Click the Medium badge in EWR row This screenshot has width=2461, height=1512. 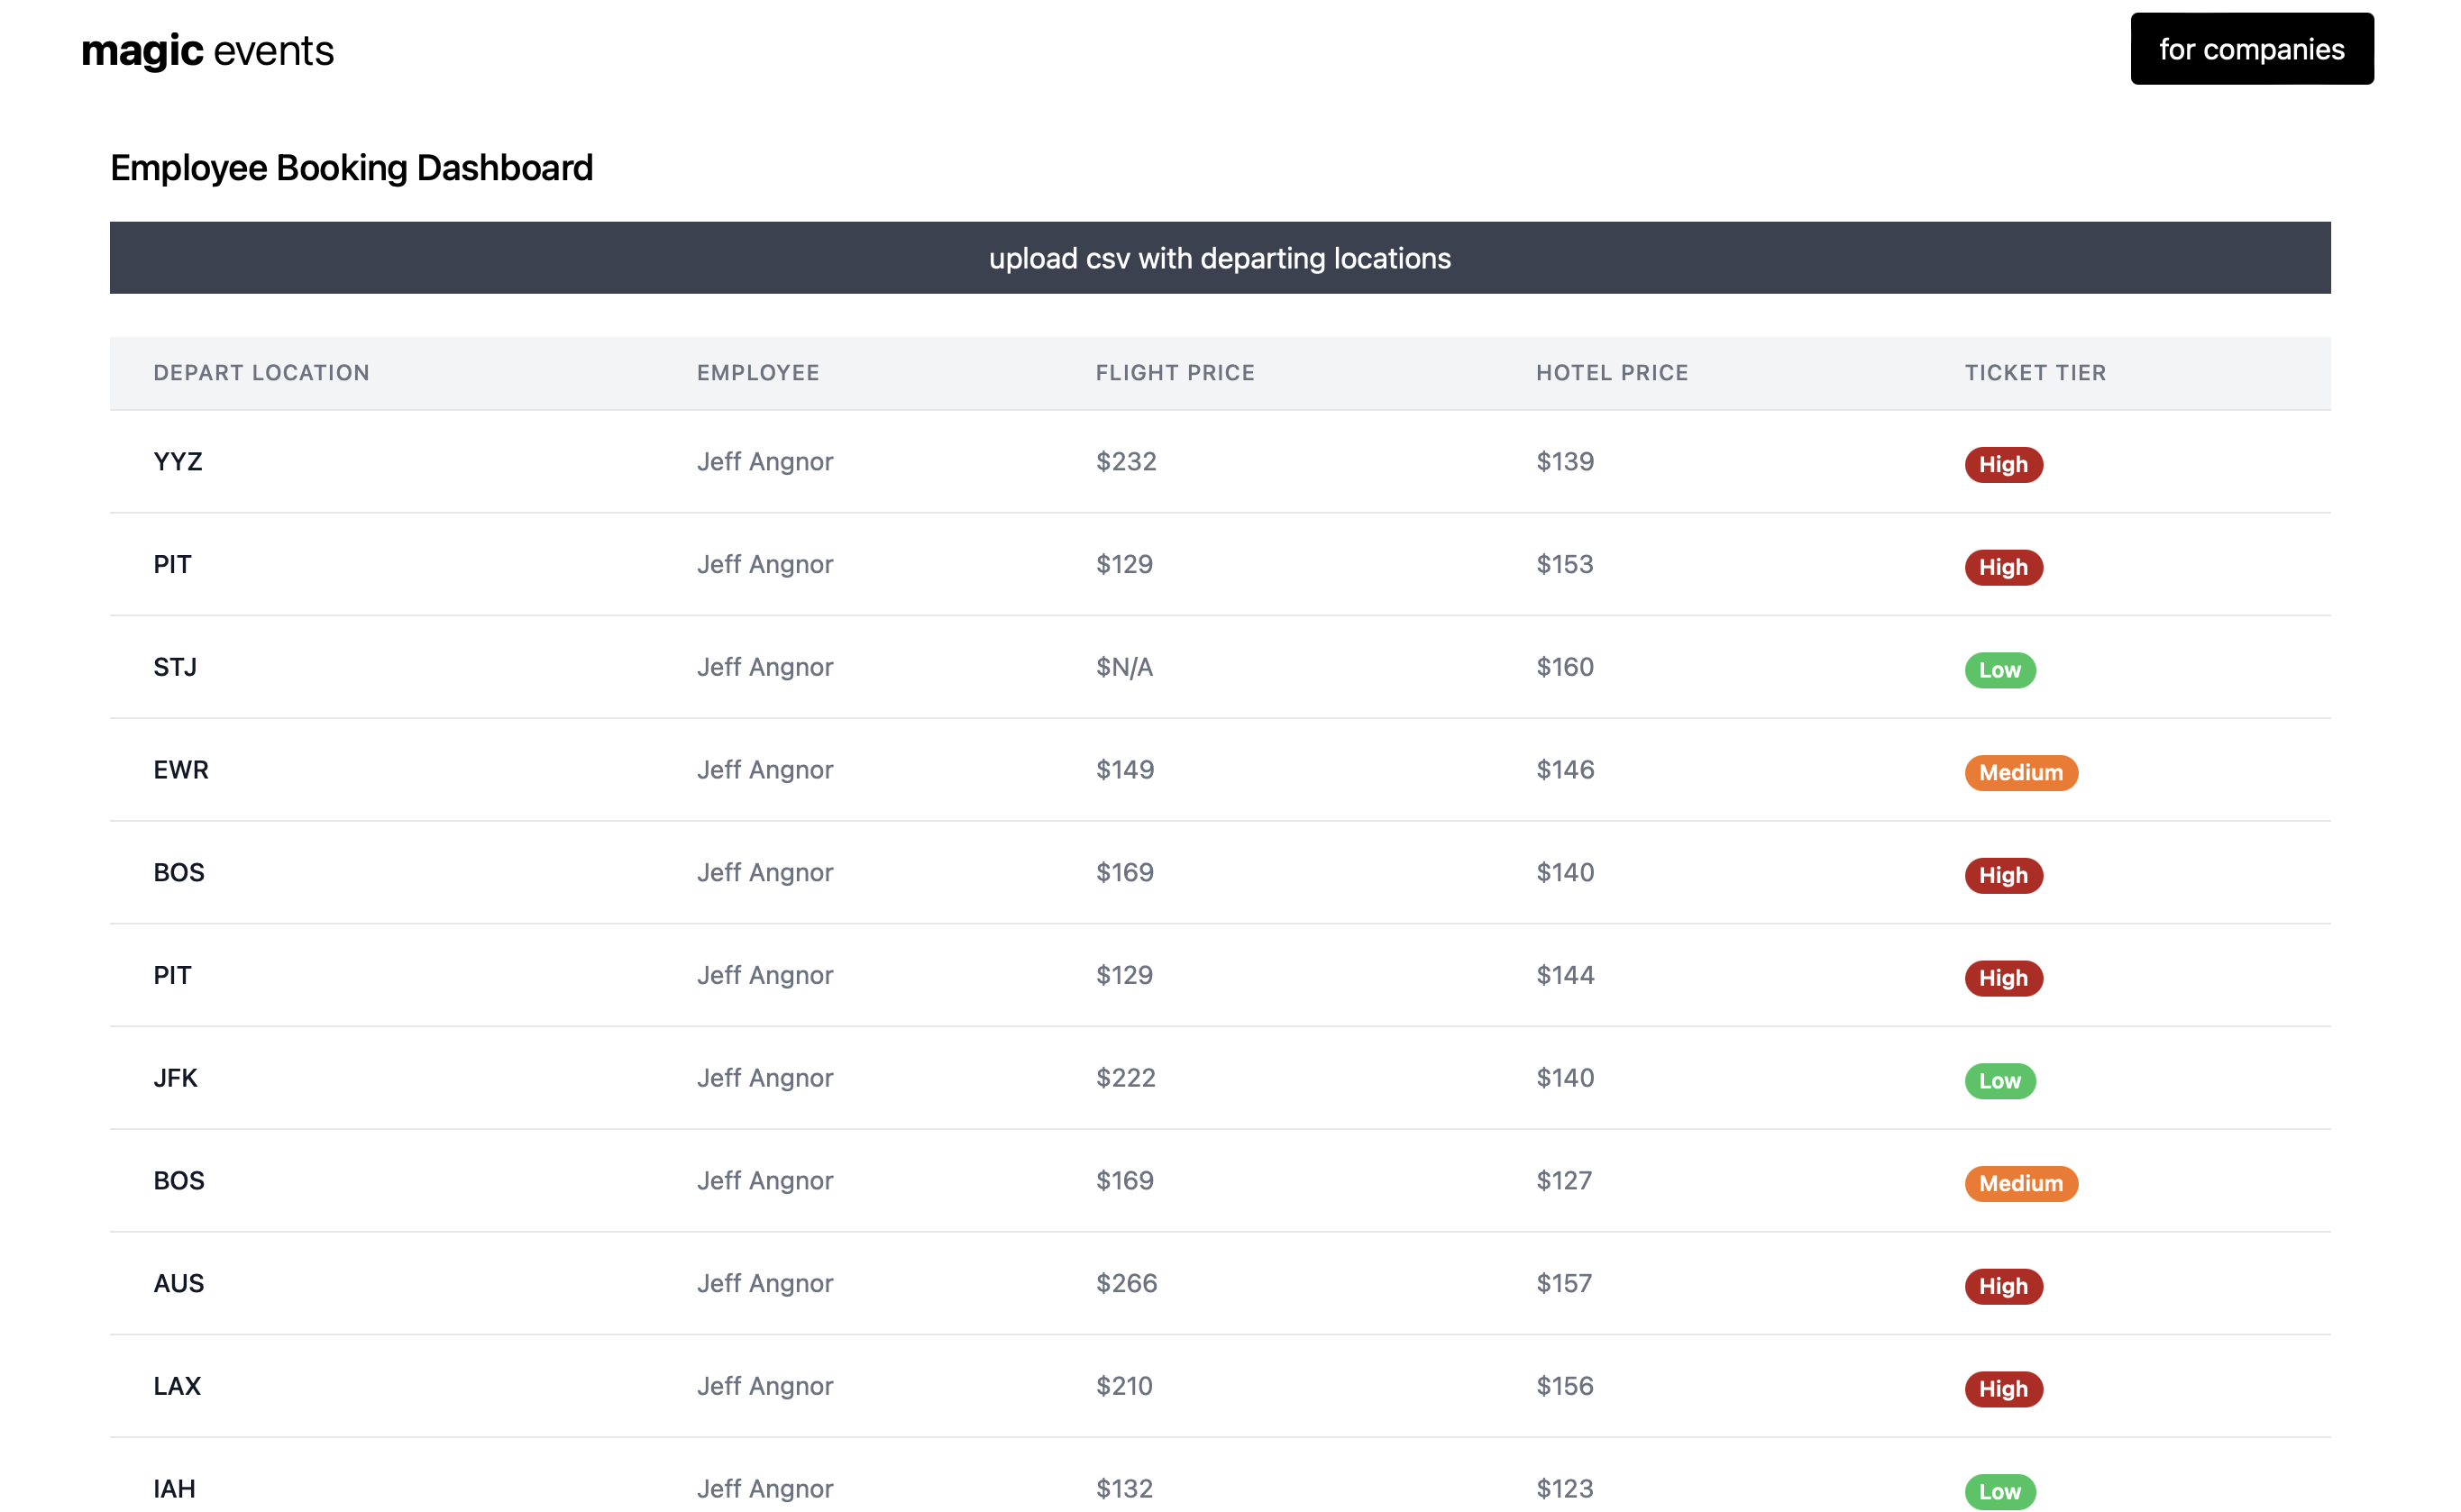coord(2020,773)
